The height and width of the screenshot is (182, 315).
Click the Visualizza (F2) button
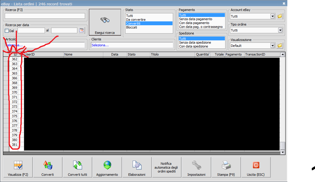pyautogui.click(x=18, y=167)
